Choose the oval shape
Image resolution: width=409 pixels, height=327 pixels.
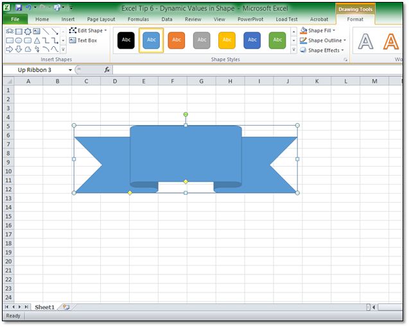(x=19, y=40)
